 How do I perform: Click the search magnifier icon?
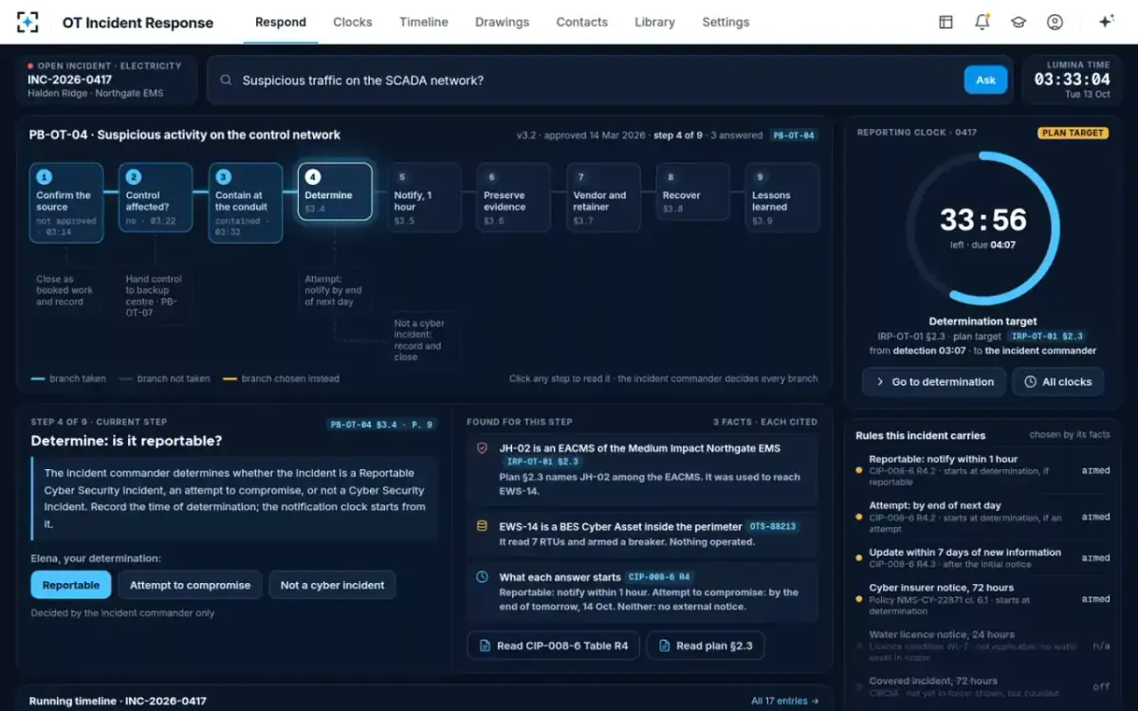pos(226,81)
